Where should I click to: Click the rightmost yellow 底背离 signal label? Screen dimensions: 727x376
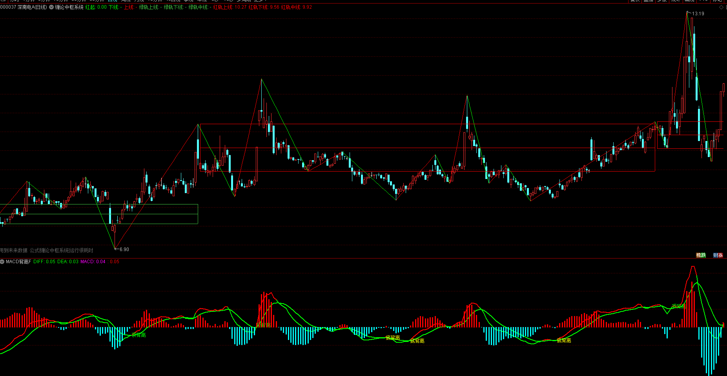(564, 340)
